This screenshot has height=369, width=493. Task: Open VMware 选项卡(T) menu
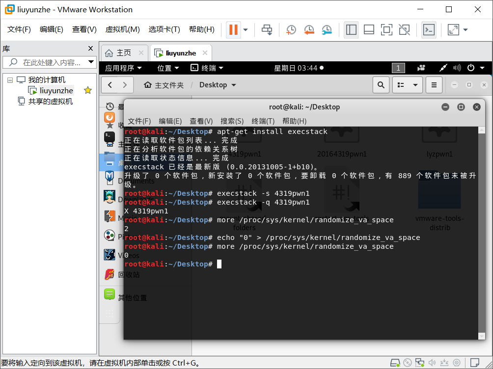pyautogui.click(x=164, y=29)
